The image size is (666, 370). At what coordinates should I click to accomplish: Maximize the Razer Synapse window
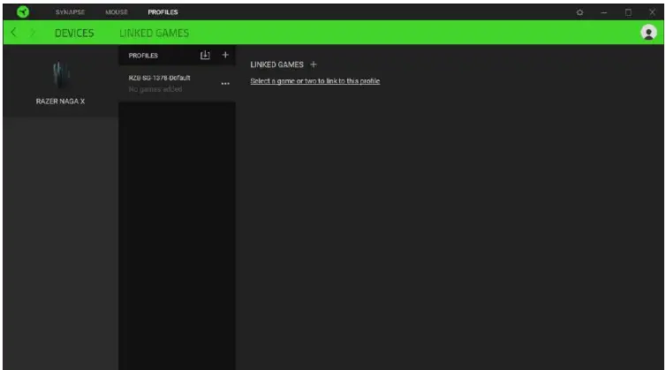coord(628,12)
